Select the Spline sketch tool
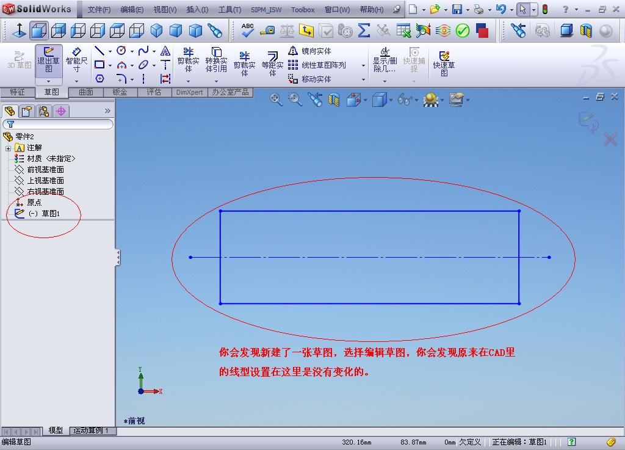The height and width of the screenshot is (450, 625). 143,51
